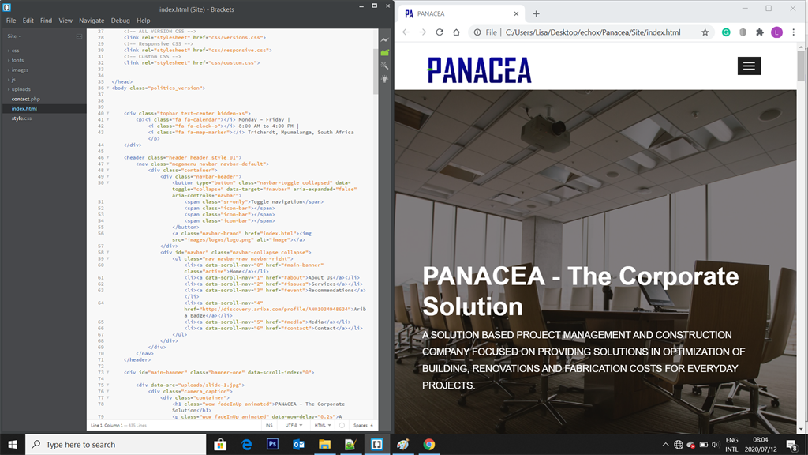The image size is (808, 455).
Task: Reload the Chrome page
Action: pos(440,32)
